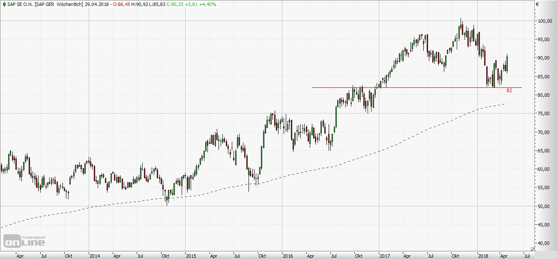Click the euro currency symbol above the price axis
The width and height of the screenshot is (557, 259).
tap(537, 4)
